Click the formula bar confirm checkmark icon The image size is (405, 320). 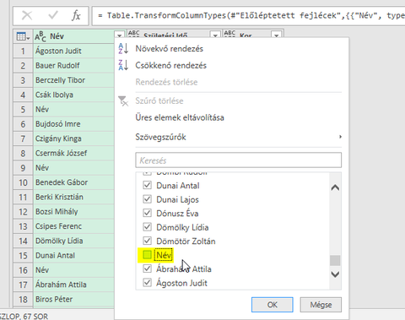[53, 15]
